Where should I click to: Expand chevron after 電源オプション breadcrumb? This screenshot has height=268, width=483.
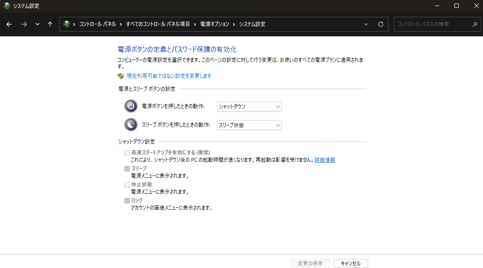(x=234, y=24)
